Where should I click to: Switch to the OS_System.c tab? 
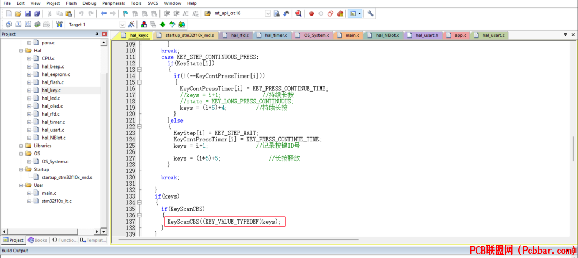(x=313, y=35)
